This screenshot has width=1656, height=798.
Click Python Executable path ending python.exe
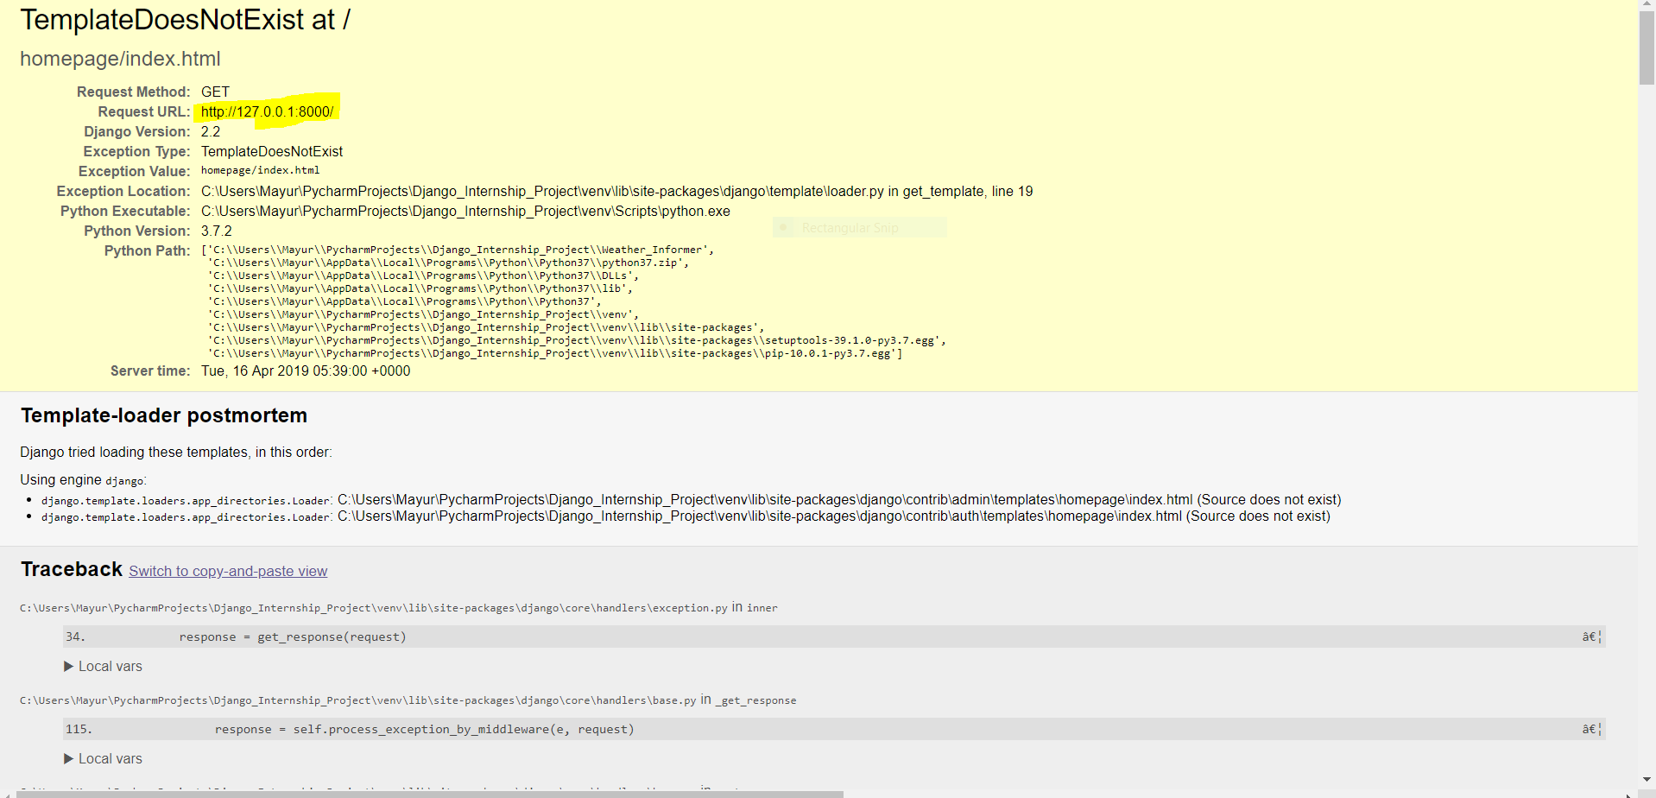pos(465,211)
